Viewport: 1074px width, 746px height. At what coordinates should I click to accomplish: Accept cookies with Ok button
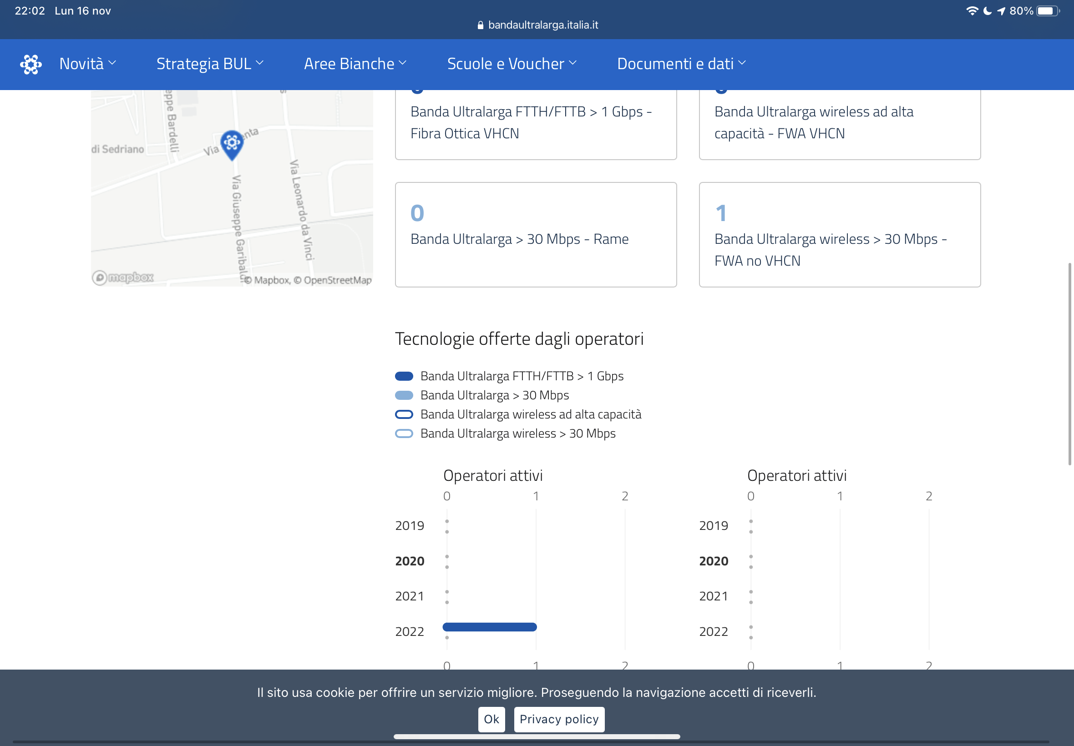coord(491,719)
